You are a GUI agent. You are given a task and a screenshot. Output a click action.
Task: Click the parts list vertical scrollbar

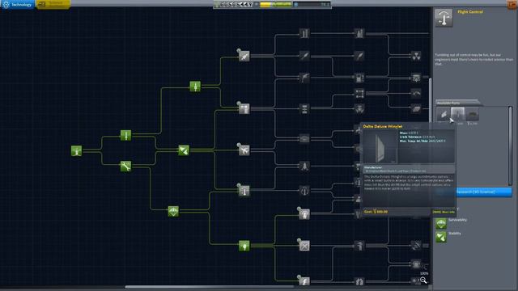tap(510, 145)
